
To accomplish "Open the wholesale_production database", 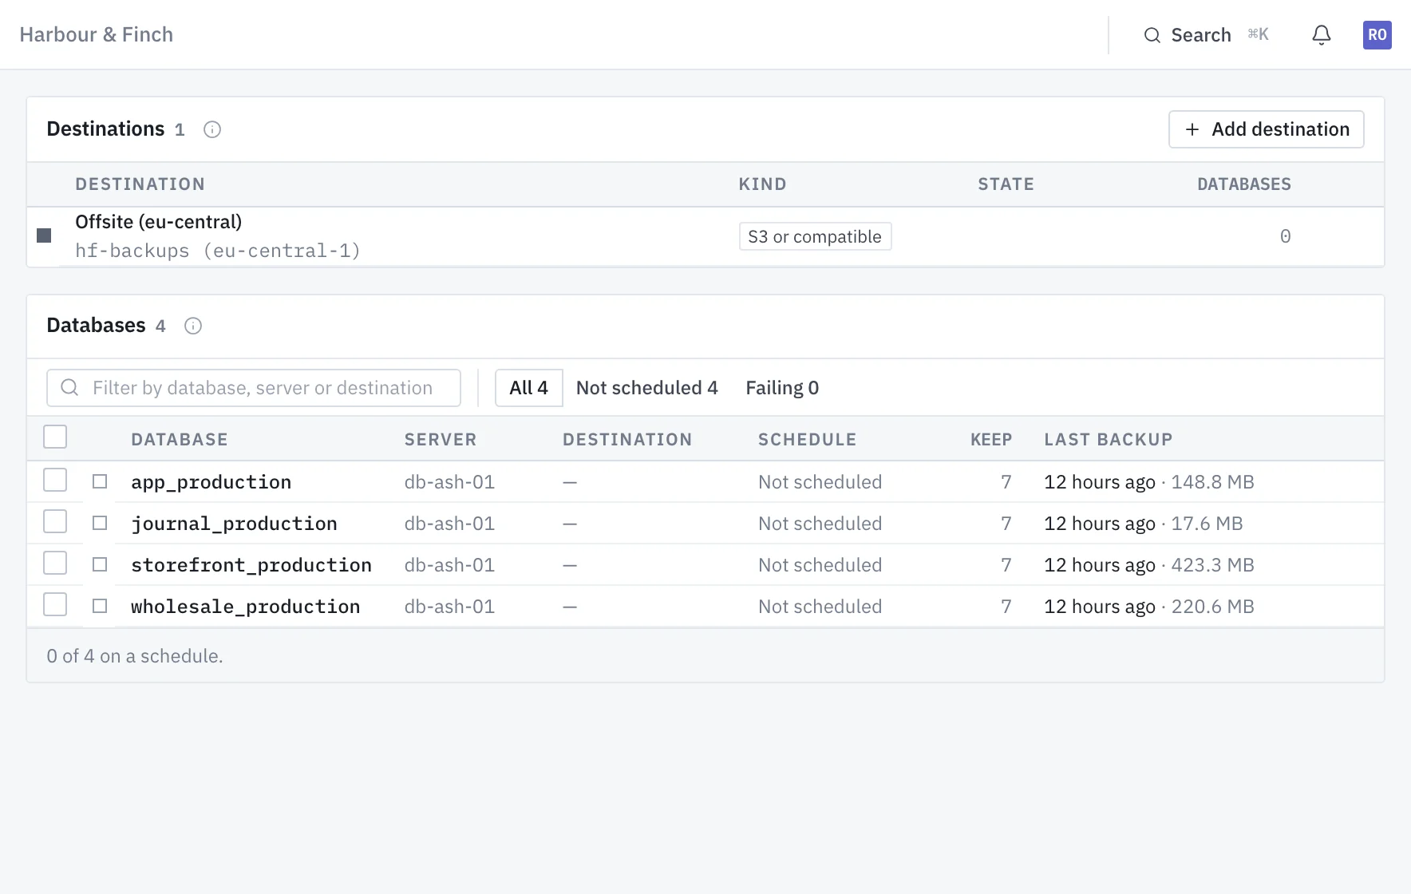I will pos(246,607).
